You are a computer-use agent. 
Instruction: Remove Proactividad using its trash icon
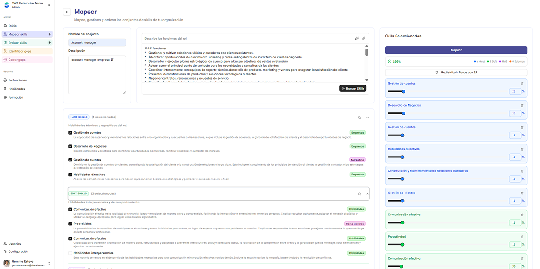522,237
